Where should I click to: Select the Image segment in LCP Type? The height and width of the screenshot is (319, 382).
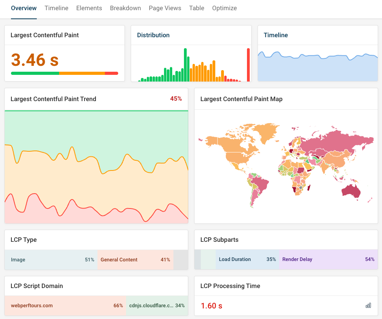(51, 259)
